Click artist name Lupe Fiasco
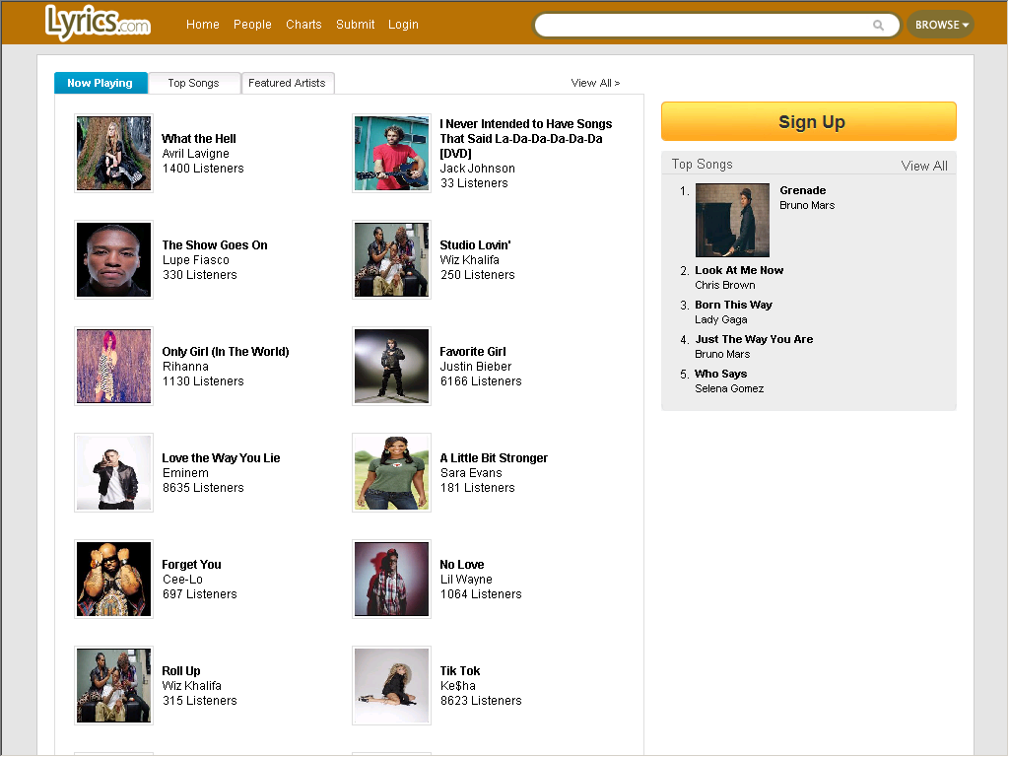Screen dimensions: 1009x757 click(196, 259)
